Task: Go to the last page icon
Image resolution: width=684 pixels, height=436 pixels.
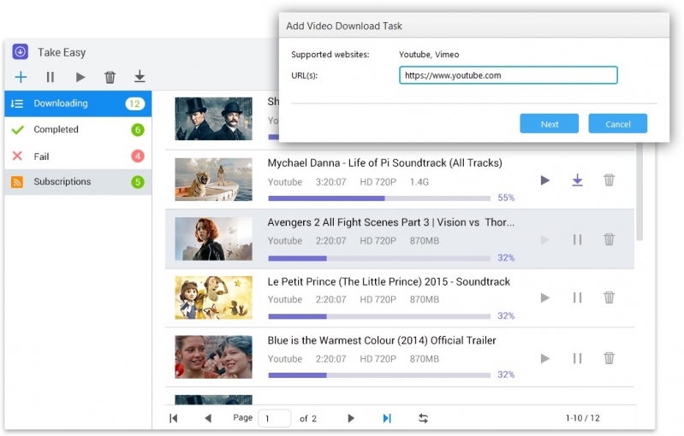Action: point(387,418)
